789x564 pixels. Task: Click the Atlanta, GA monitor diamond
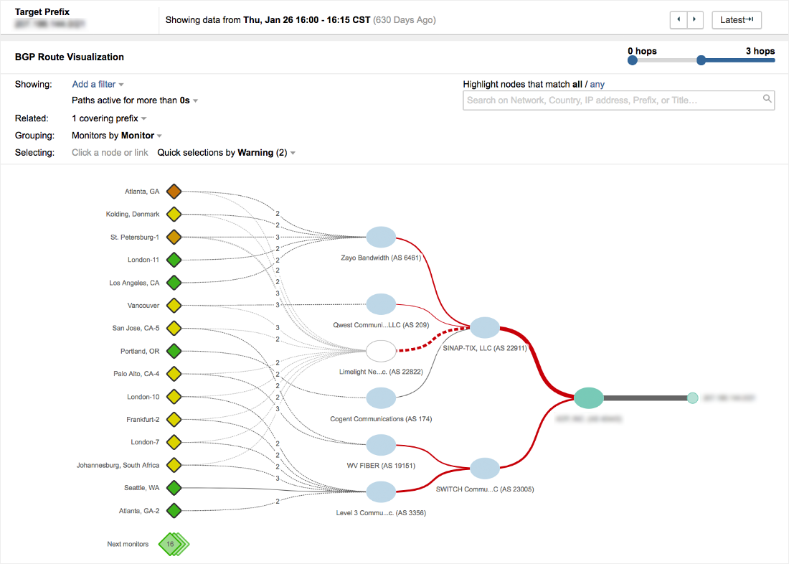tap(174, 192)
